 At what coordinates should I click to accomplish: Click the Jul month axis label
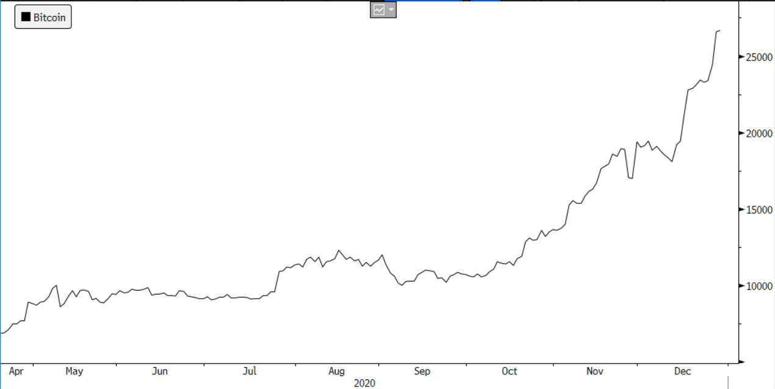click(x=250, y=371)
